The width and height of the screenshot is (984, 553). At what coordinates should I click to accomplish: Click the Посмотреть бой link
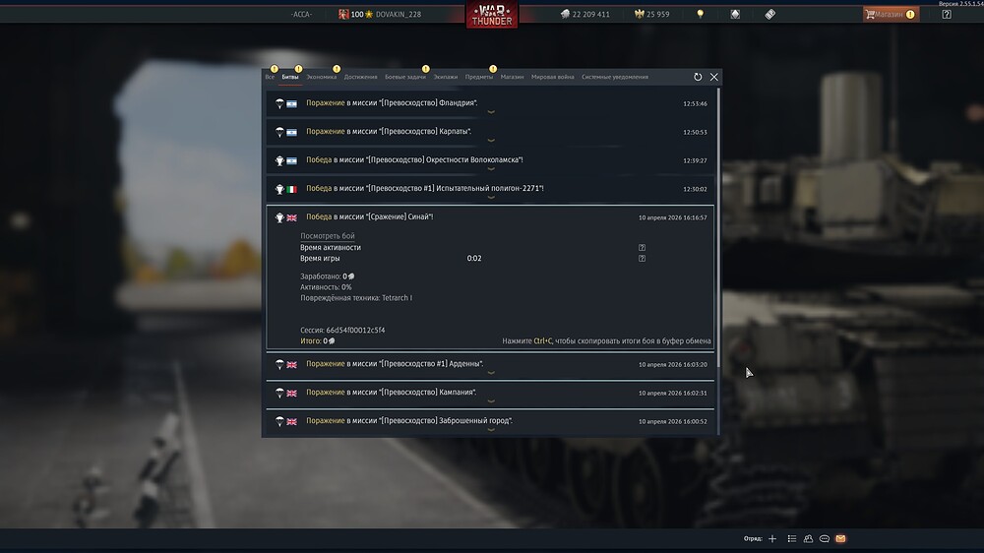[x=328, y=236]
